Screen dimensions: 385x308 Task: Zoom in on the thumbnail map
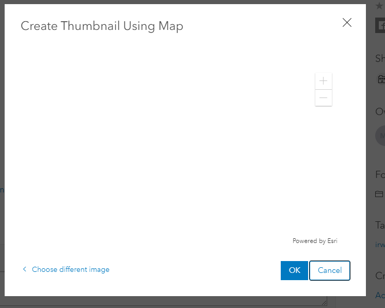(324, 81)
